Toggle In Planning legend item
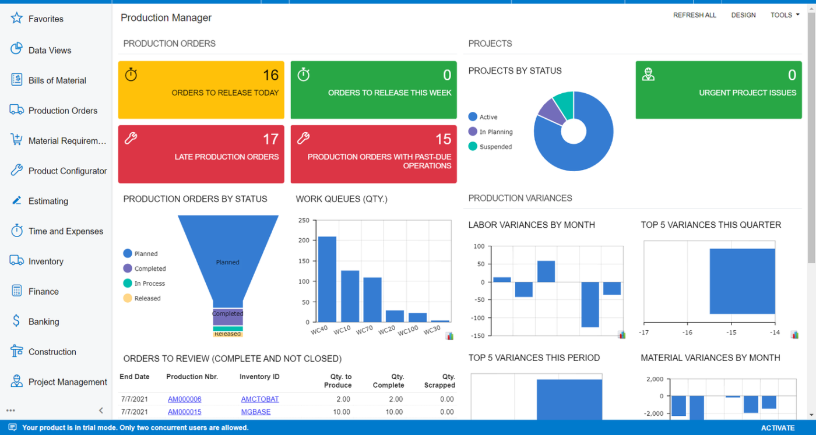This screenshot has height=435, width=816. point(473,132)
